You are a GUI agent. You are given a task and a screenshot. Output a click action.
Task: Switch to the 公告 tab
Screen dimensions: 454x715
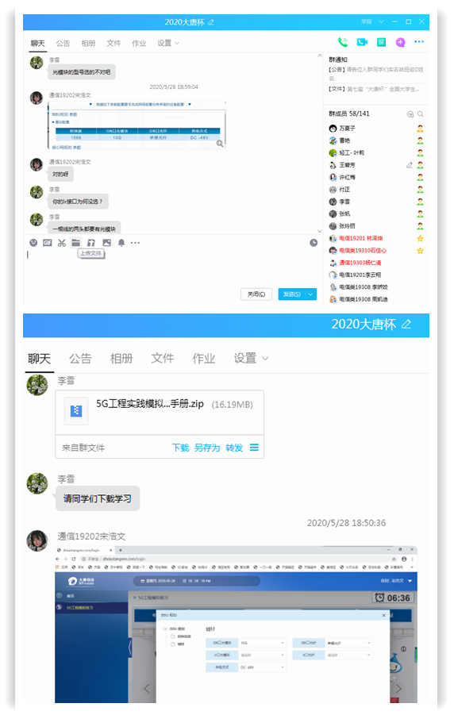(x=63, y=44)
